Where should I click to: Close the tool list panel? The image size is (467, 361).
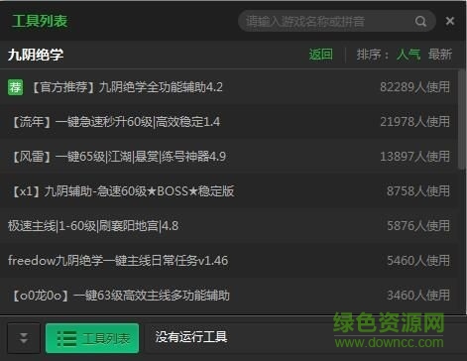(450, 21)
